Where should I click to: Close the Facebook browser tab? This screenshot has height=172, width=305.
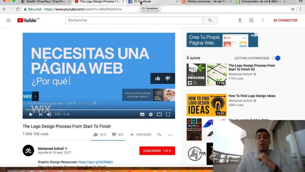tap(177, 1)
